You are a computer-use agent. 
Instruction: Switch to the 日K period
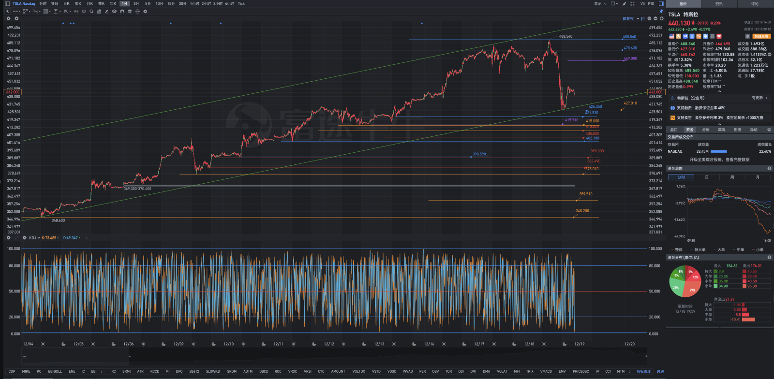pos(66,3)
